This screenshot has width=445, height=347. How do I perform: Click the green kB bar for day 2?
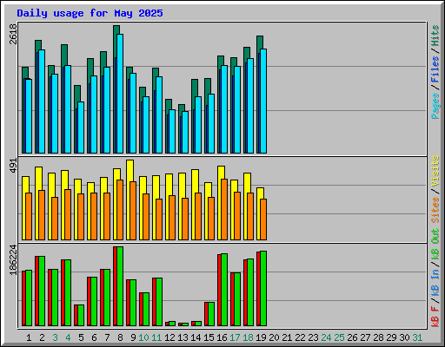pyautogui.click(x=42, y=291)
